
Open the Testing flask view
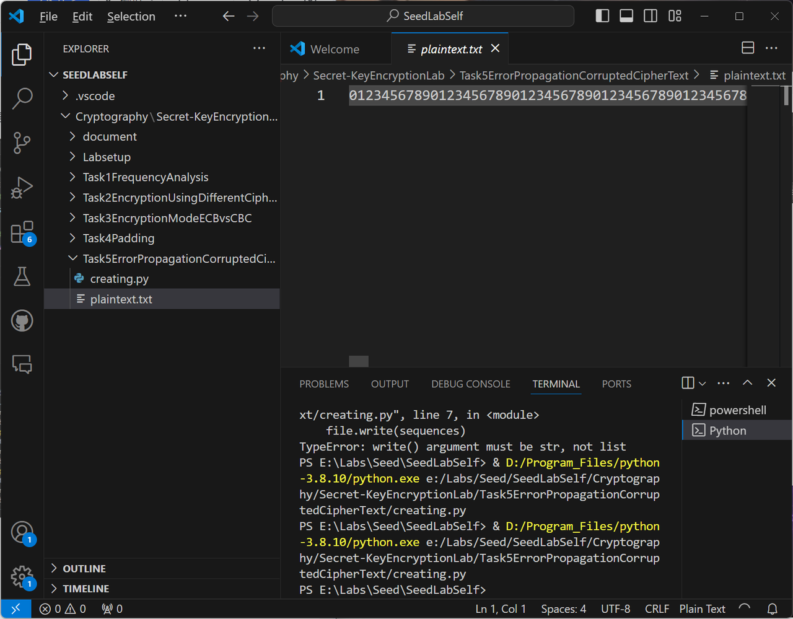tap(22, 276)
